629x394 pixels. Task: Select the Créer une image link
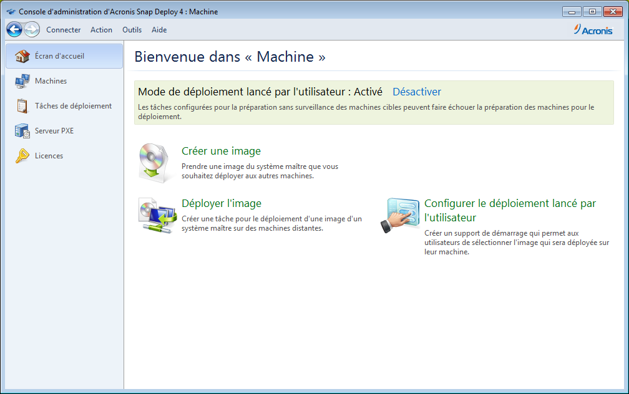(x=221, y=151)
